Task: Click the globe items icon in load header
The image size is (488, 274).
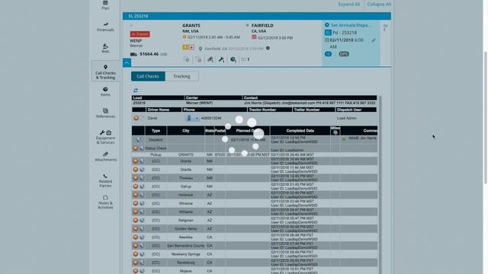Action: pyautogui.click(x=233, y=59)
